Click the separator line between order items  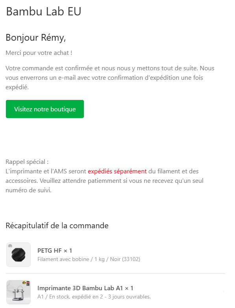(115, 273)
